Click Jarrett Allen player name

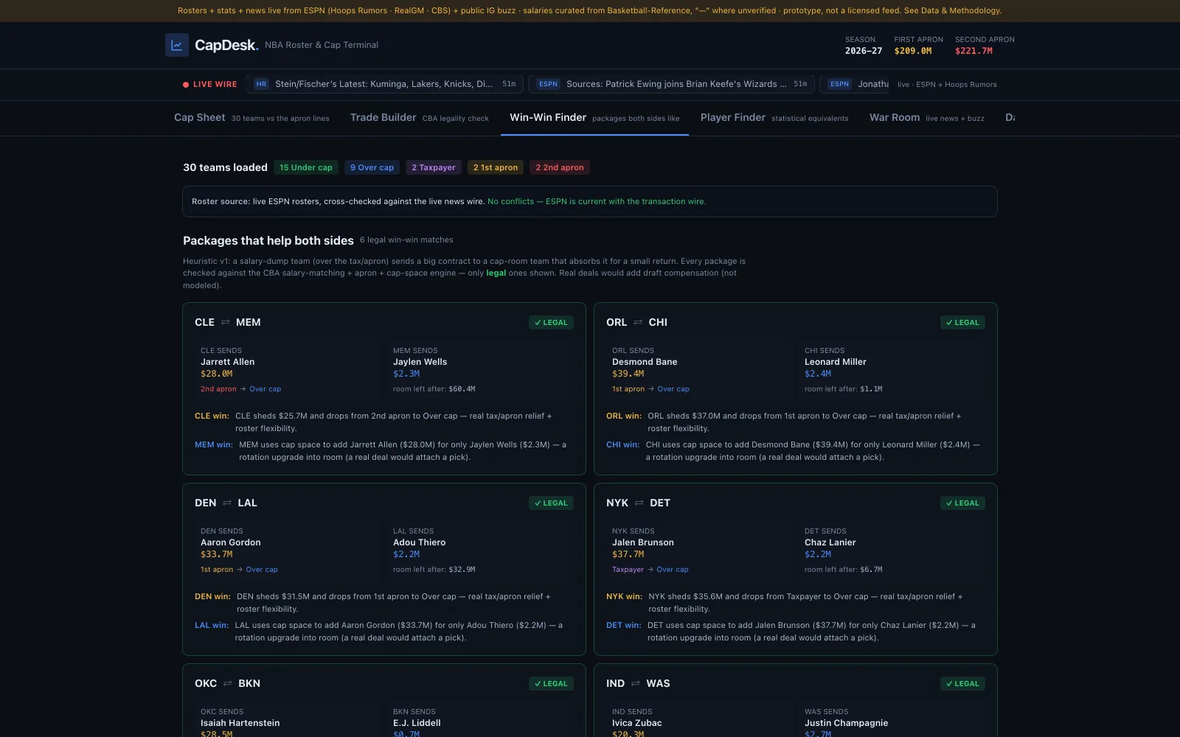227,362
